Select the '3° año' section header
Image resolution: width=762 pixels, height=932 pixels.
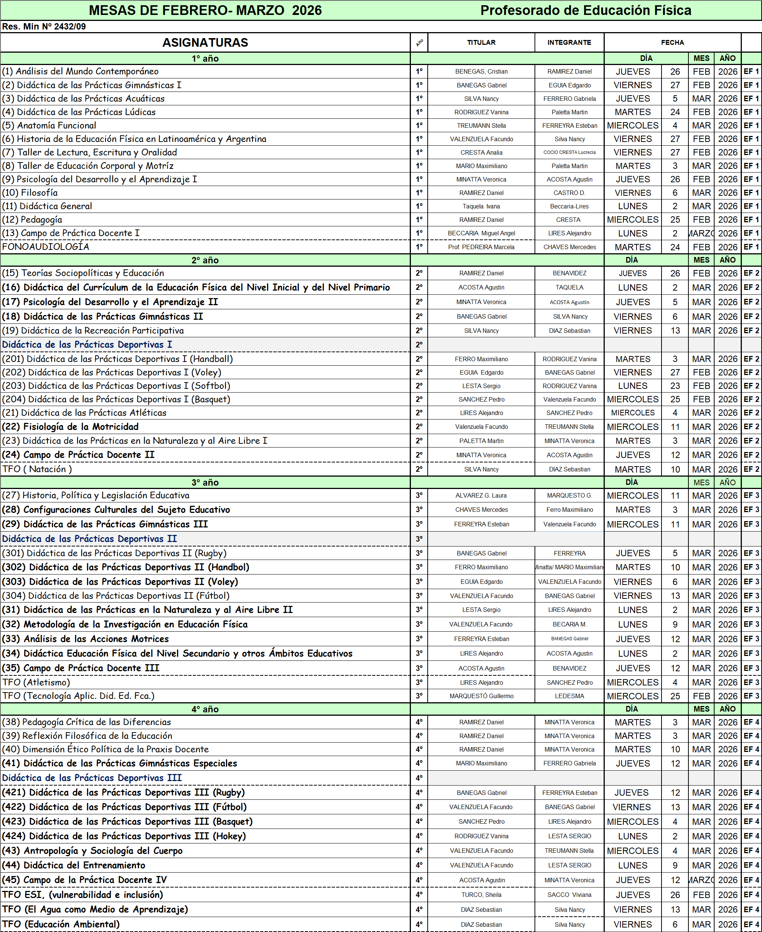pos(205,482)
